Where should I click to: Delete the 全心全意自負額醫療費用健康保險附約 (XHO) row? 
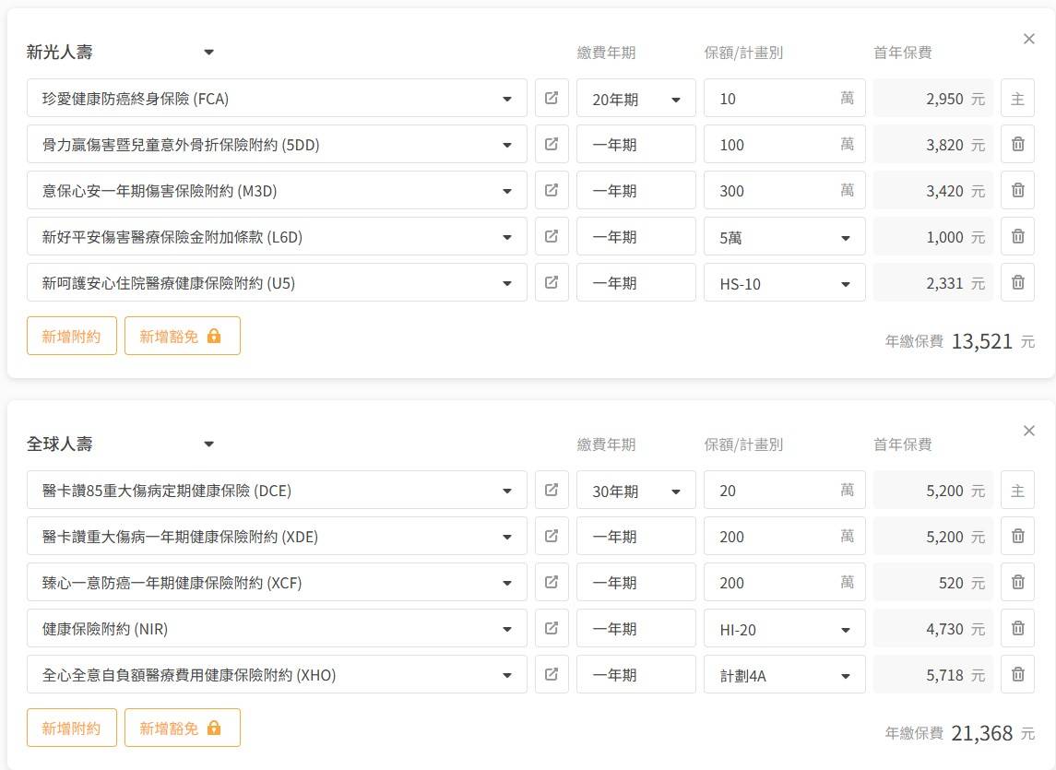coord(1017,674)
